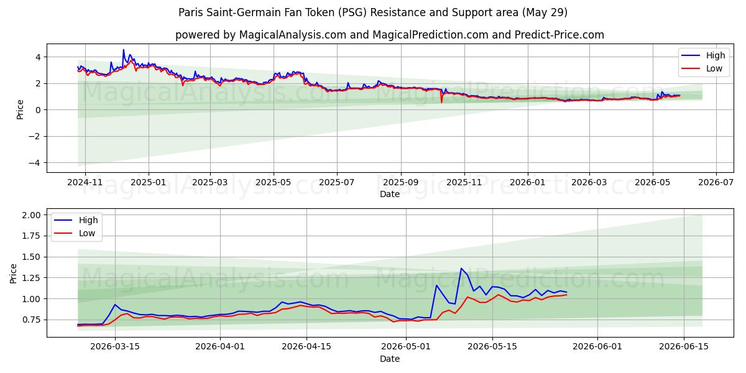Click the top chart x-axis label '2025-01'

pos(148,183)
